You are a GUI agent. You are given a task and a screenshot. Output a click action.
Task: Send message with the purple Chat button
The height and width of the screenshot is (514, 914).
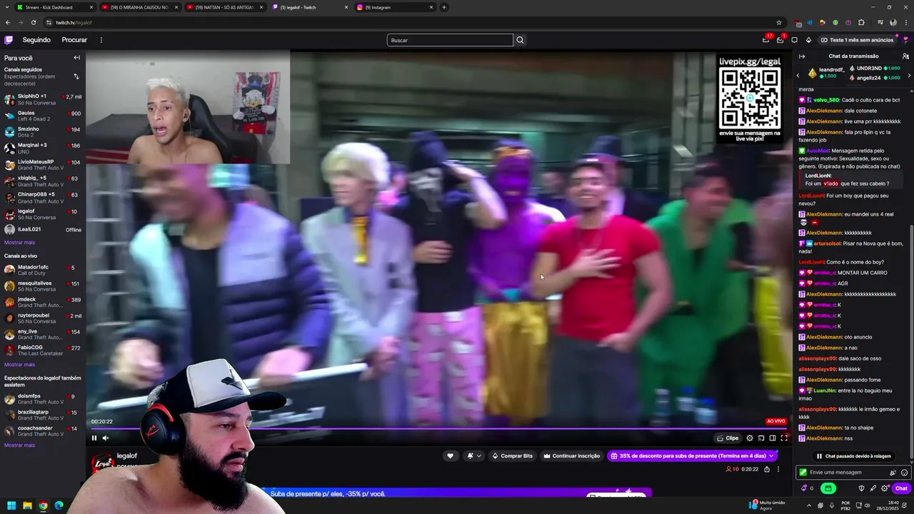[x=901, y=488]
